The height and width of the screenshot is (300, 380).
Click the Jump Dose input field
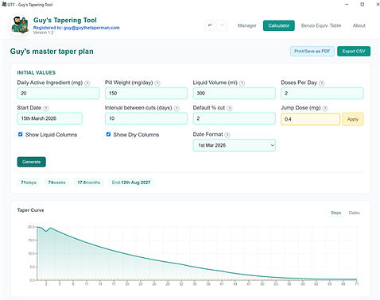tap(311, 119)
